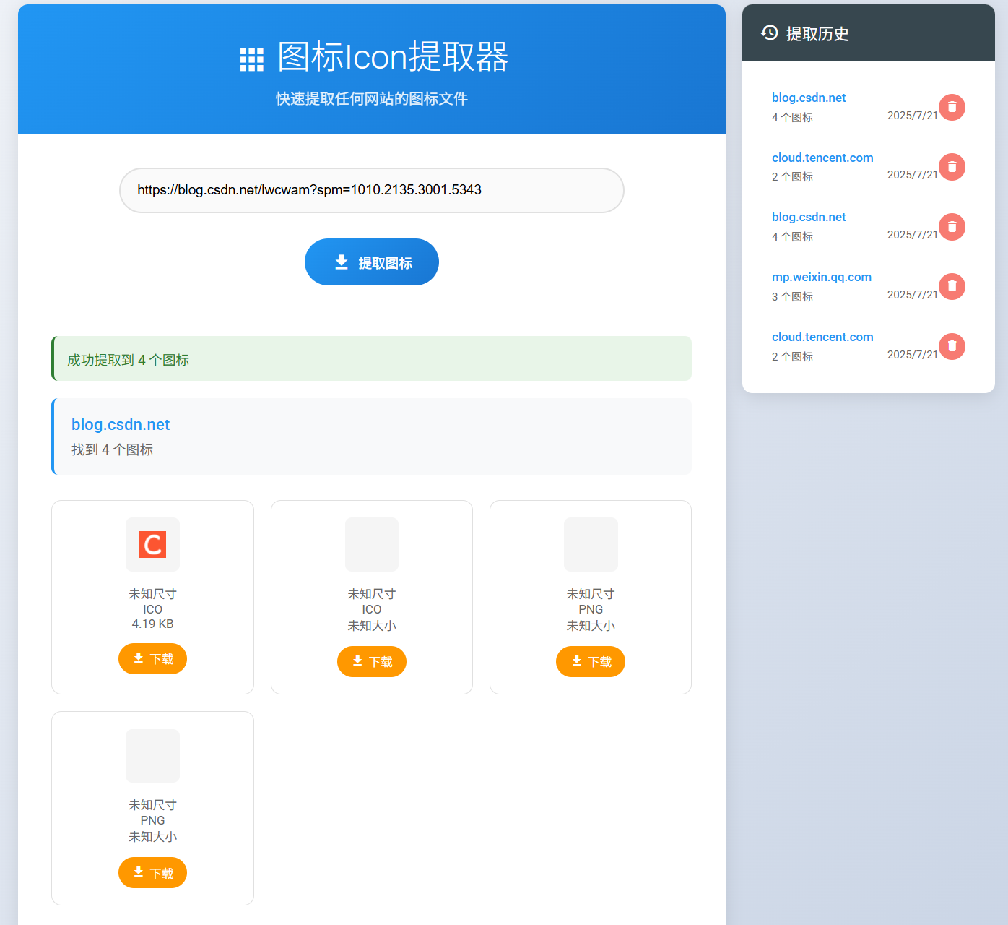
Task: Click the 图标Icon提取器 page title
Action: click(393, 56)
